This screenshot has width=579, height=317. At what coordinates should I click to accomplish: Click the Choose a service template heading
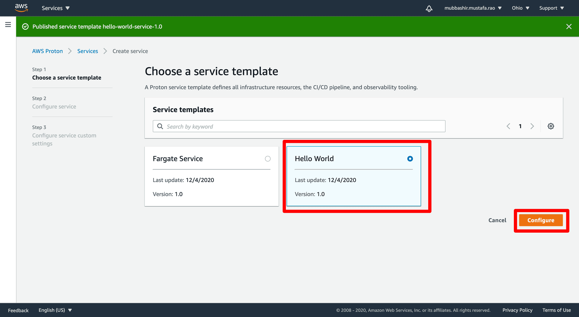(x=211, y=71)
